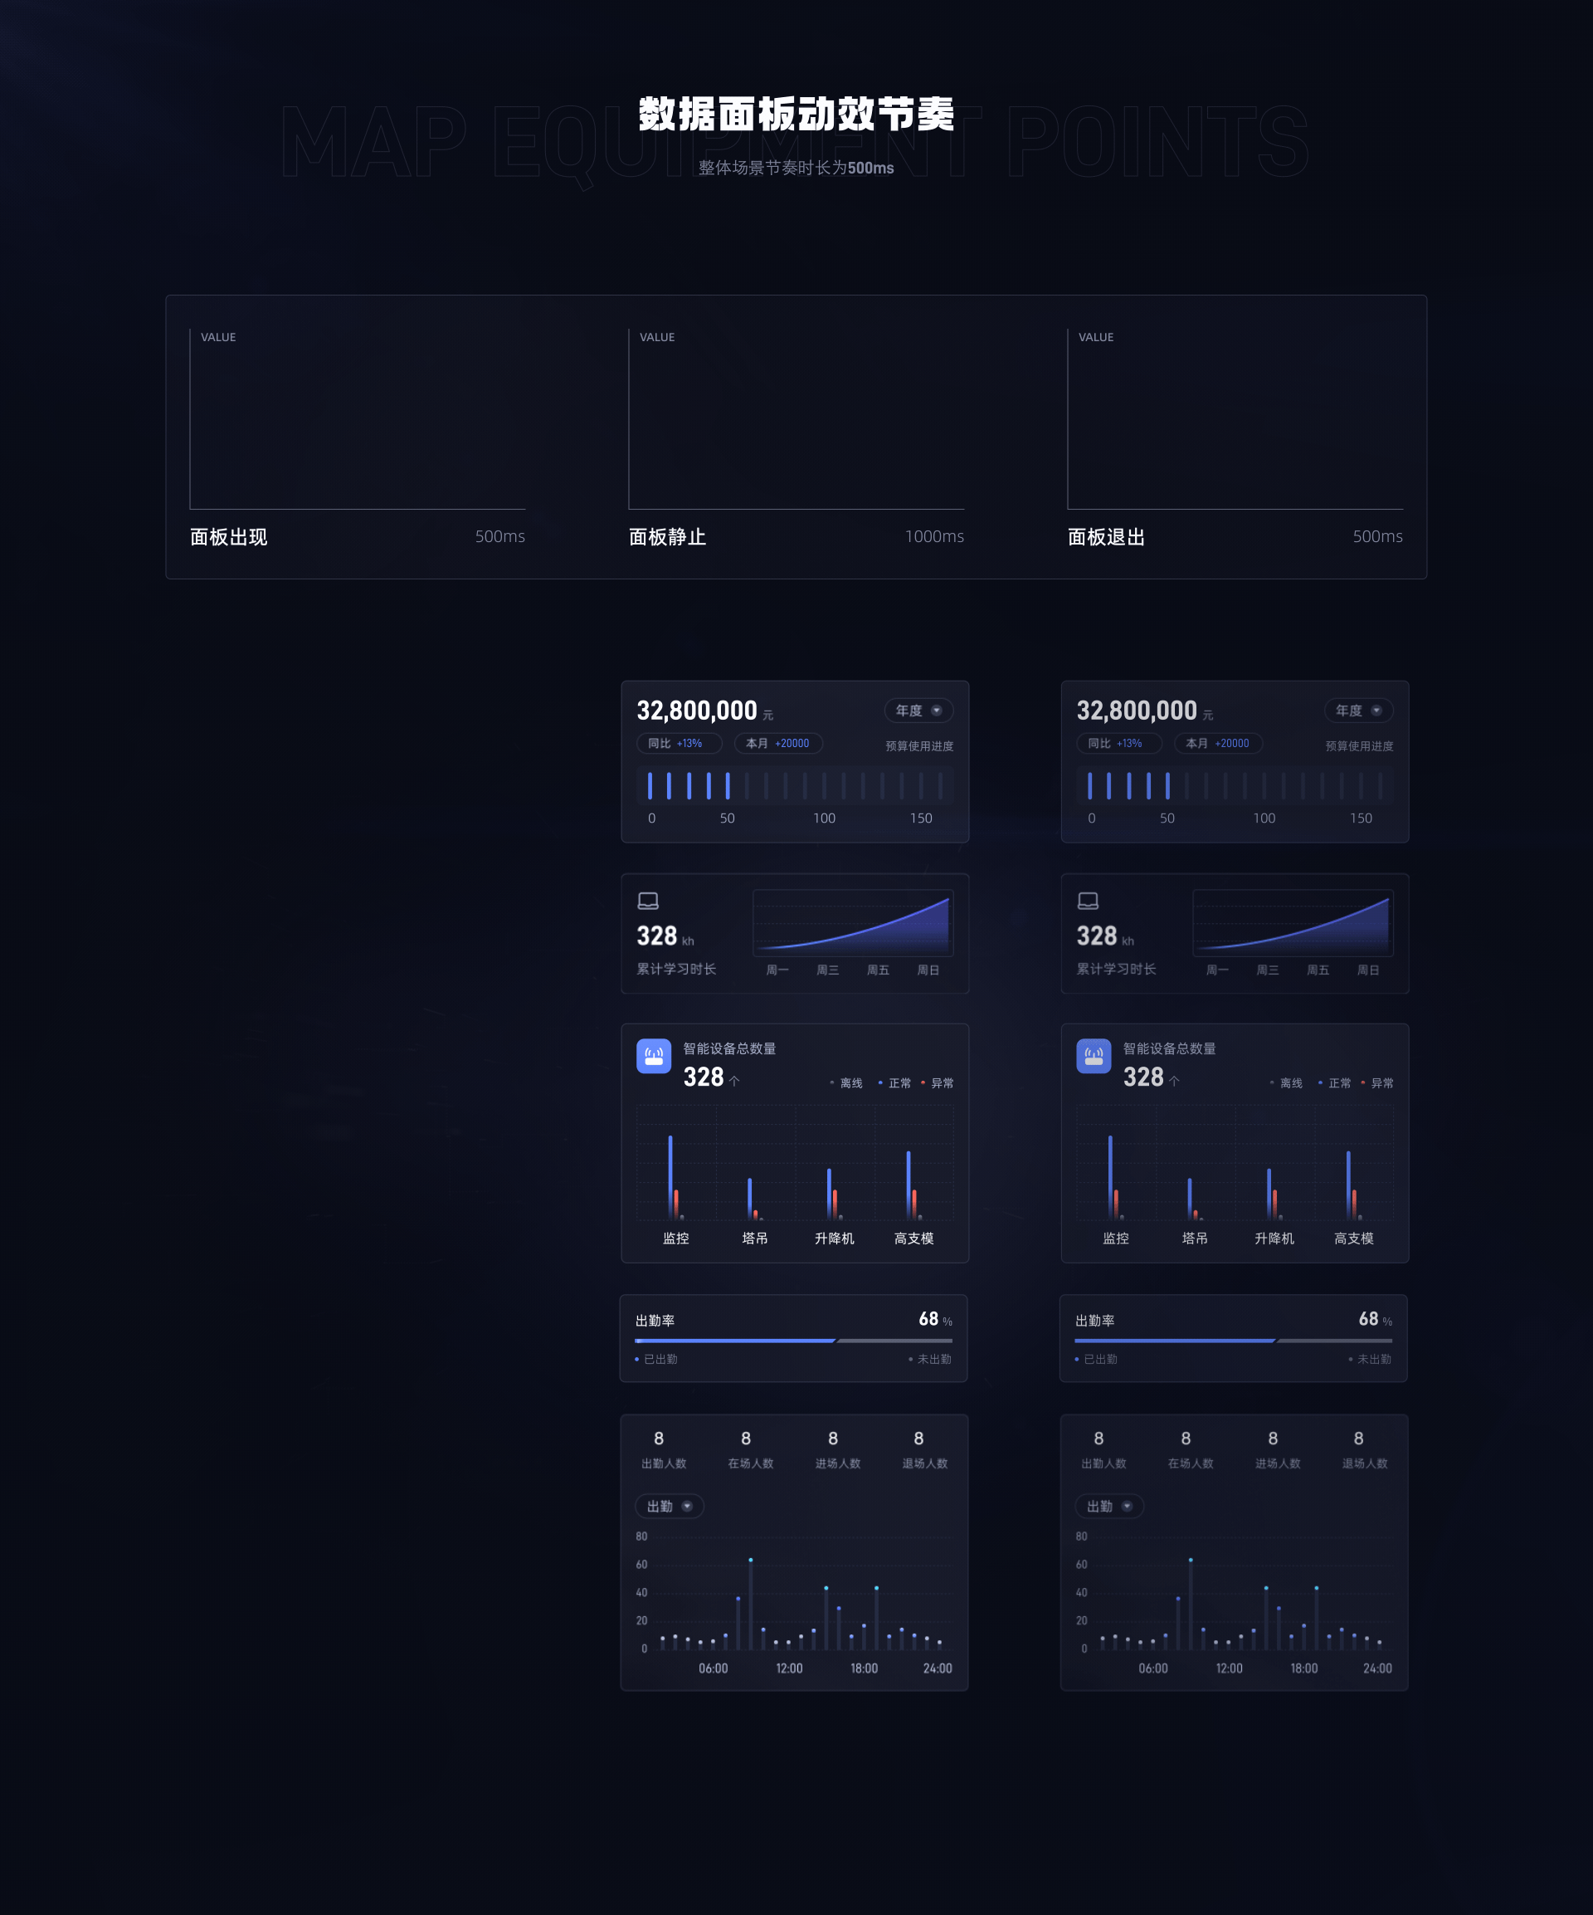Open the 年度 dropdown in the left budget card
The height and width of the screenshot is (1915, 1593).
(918, 711)
